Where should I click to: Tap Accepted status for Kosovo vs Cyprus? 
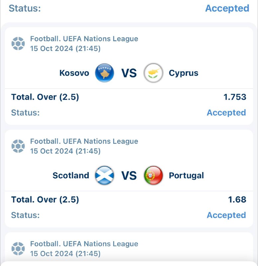click(x=226, y=113)
